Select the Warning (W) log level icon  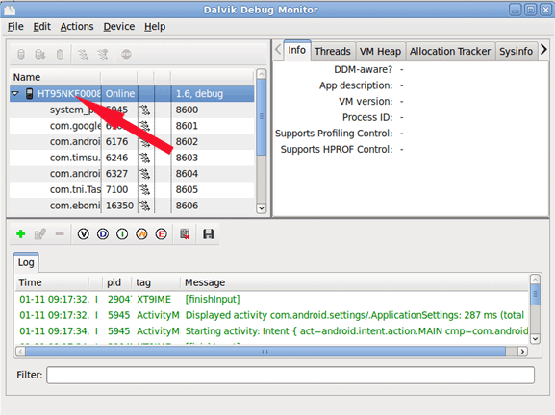tap(141, 234)
